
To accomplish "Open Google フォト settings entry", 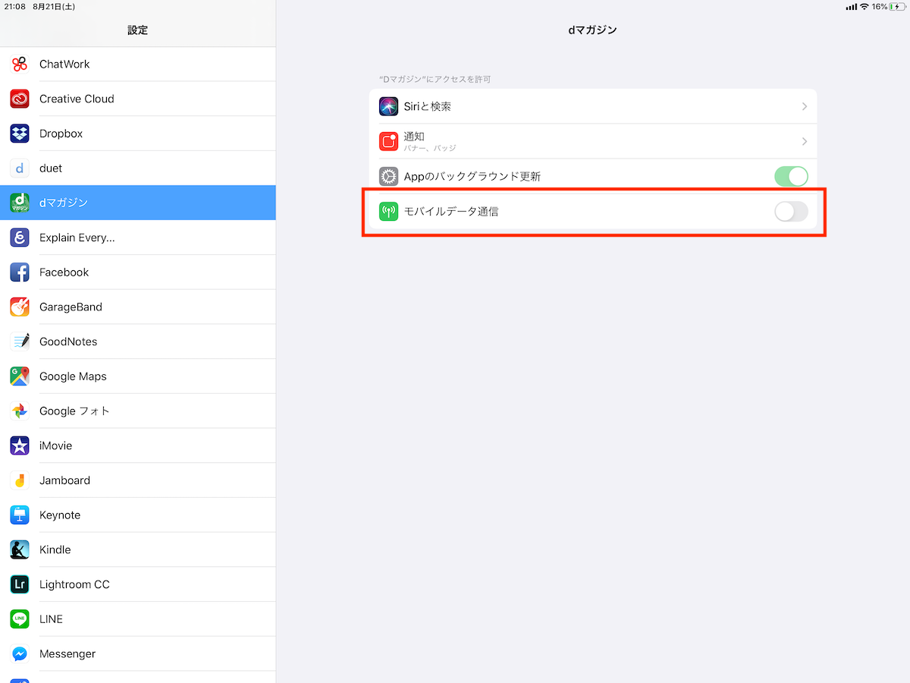I will click(138, 411).
